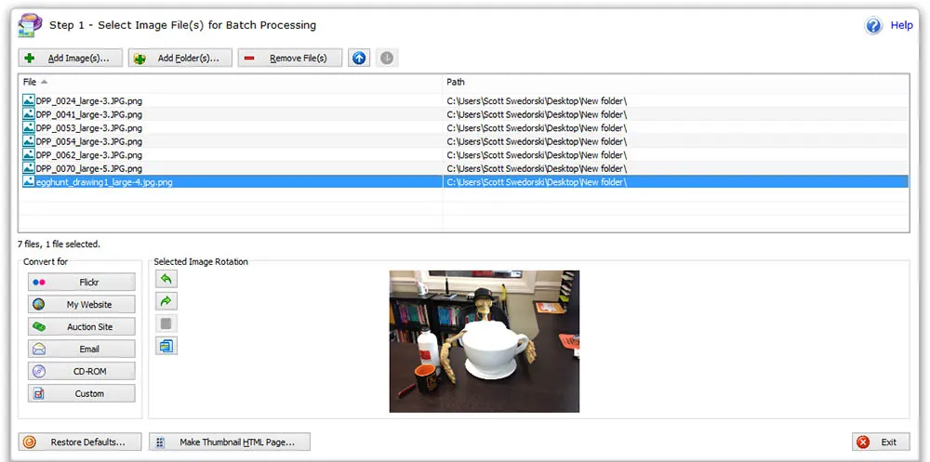The image size is (930, 462).
Task: Click image icon beside DPP_0054 file
Action: click(x=29, y=141)
